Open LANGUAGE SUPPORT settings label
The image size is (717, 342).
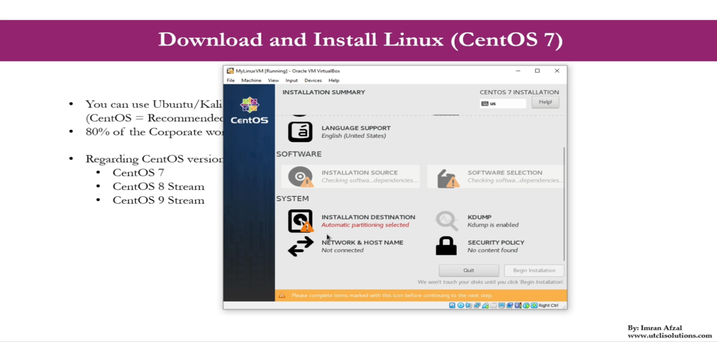point(356,128)
